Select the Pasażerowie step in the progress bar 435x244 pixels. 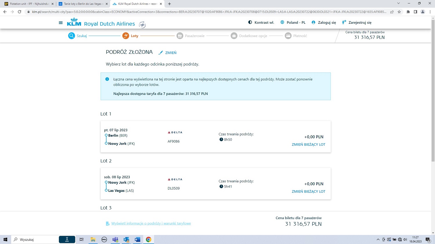pyautogui.click(x=191, y=36)
